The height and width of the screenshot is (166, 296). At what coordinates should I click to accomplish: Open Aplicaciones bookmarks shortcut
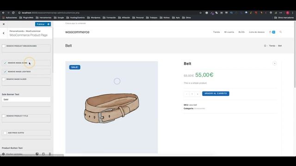coord(9,18)
